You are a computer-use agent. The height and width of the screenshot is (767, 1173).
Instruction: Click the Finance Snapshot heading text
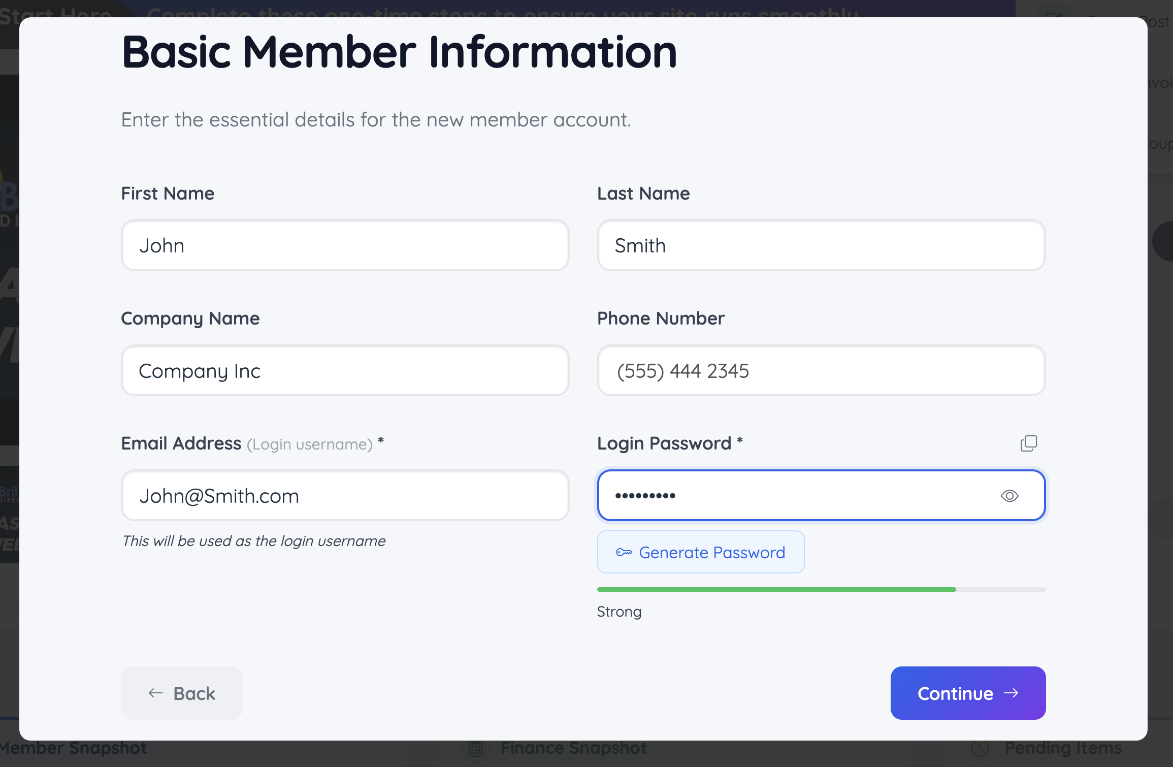pyautogui.click(x=573, y=748)
